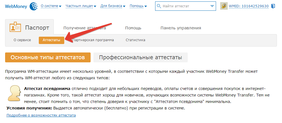Screen dimensions: 282x123
Task: Click the WebMoney logo text
Action: [16, 7]
